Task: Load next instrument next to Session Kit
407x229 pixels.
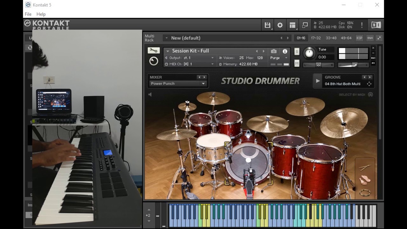Action: [x=264, y=51]
